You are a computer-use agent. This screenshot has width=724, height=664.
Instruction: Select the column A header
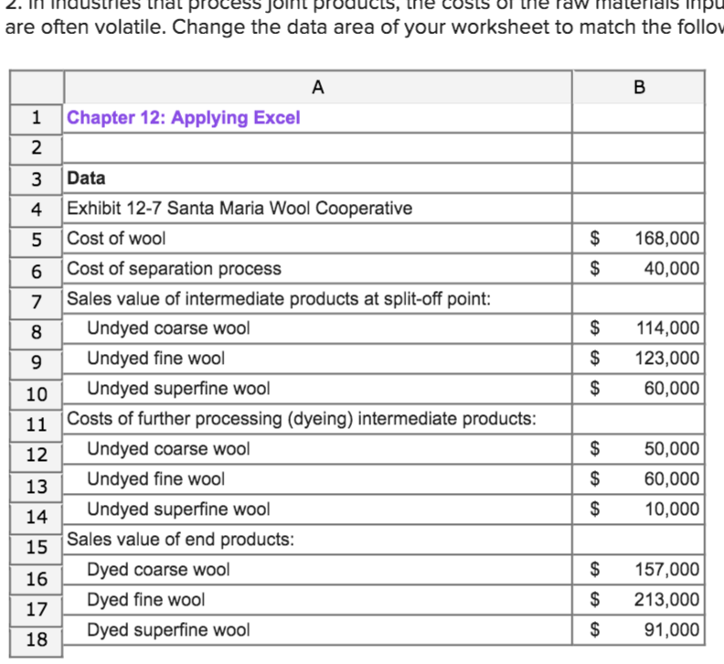(x=318, y=87)
